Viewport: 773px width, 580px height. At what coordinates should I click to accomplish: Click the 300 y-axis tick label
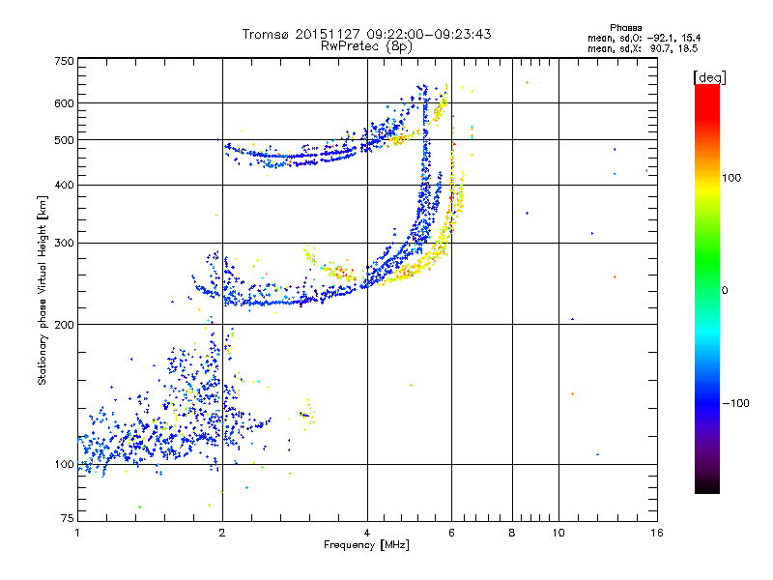click(x=64, y=243)
